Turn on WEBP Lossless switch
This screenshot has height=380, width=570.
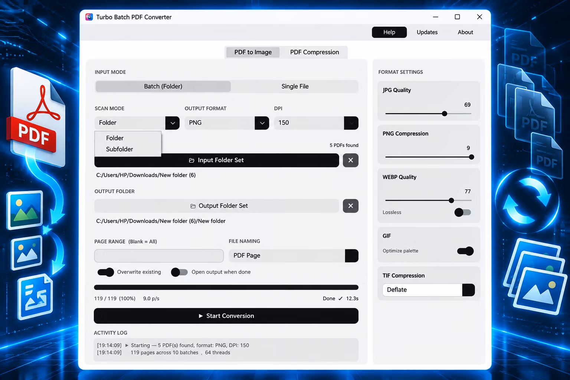click(x=463, y=212)
